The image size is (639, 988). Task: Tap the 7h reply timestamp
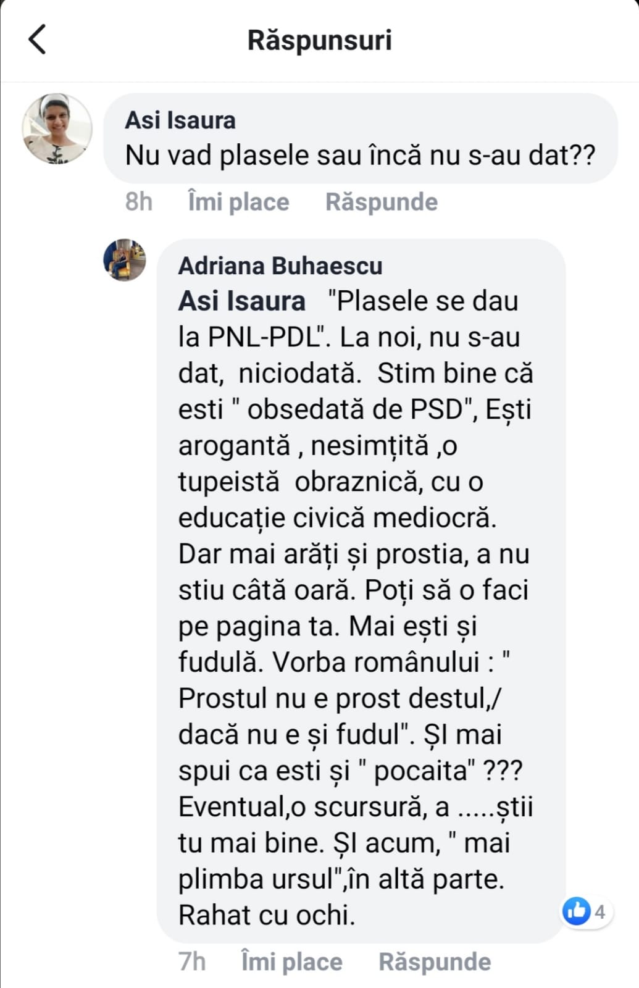click(192, 961)
